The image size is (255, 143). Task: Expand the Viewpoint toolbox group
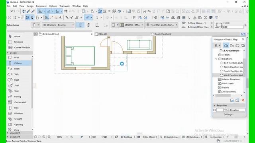click(8, 133)
